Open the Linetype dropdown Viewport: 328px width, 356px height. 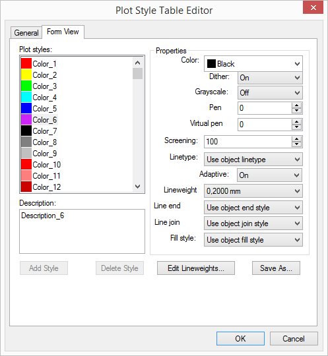pyautogui.click(x=253, y=160)
